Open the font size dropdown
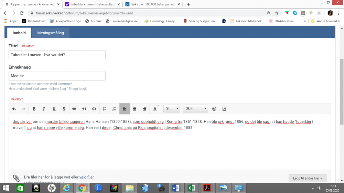Image resolution: width=344 pixels, height=193 pixels. click(x=171, y=109)
